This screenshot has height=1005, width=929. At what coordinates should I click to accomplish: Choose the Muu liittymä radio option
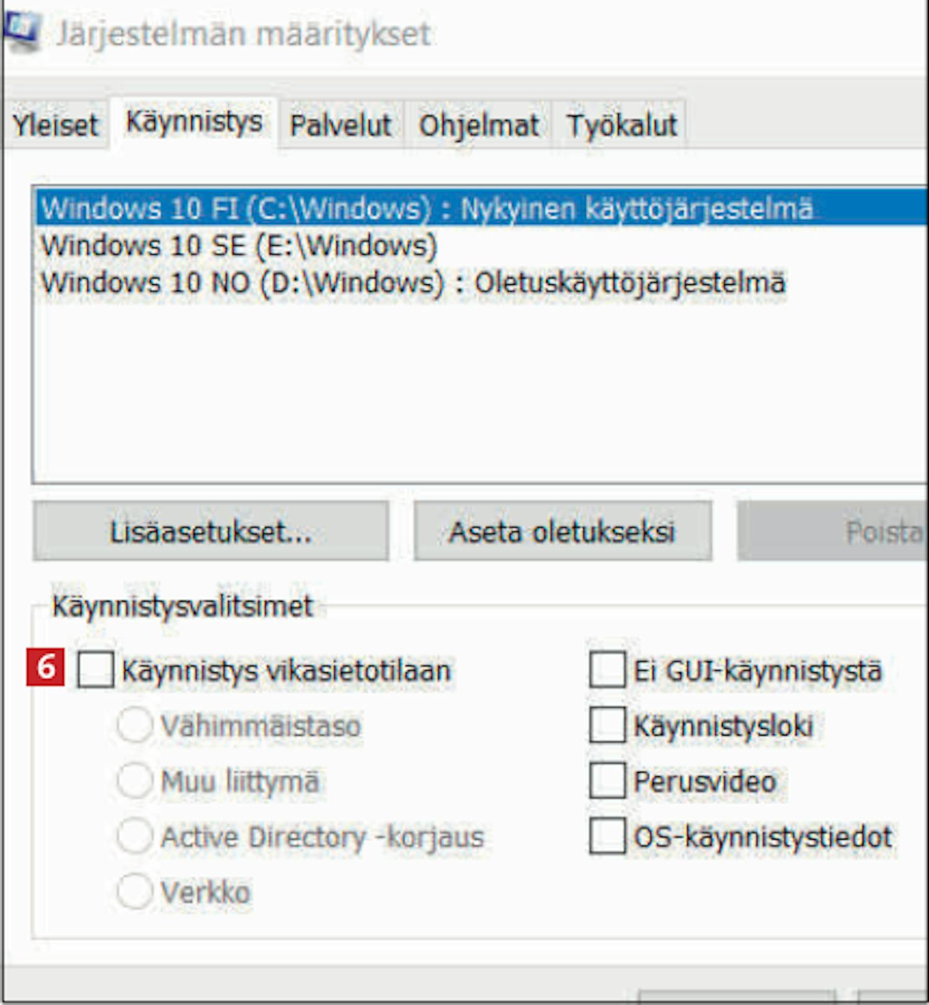tap(135, 780)
